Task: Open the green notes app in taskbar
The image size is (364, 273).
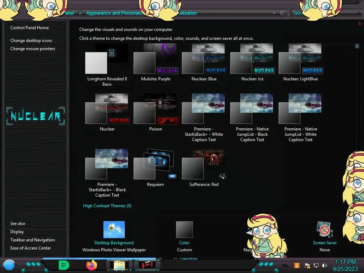Action: coord(64,265)
